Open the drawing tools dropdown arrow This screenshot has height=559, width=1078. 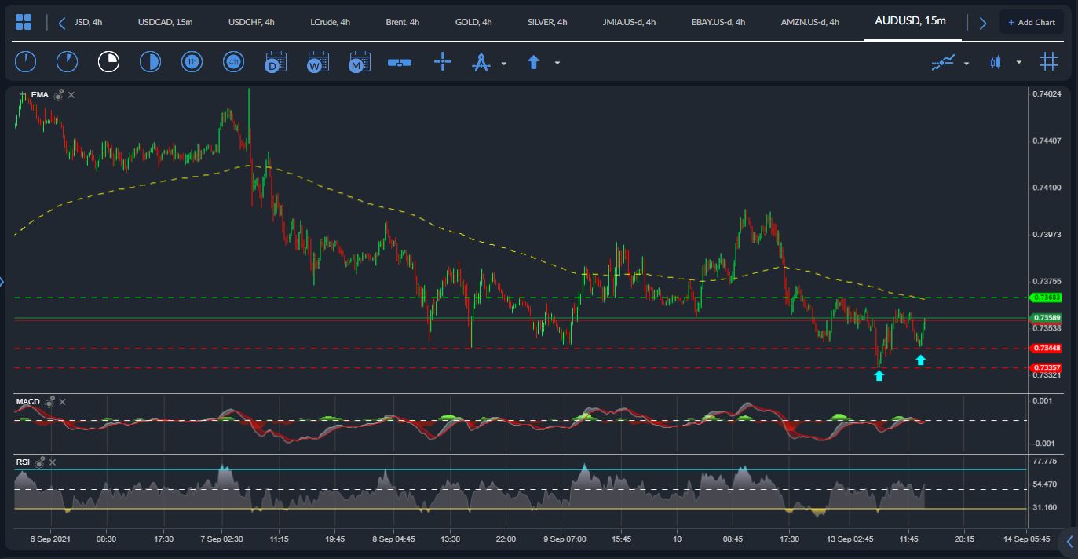[502, 61]
